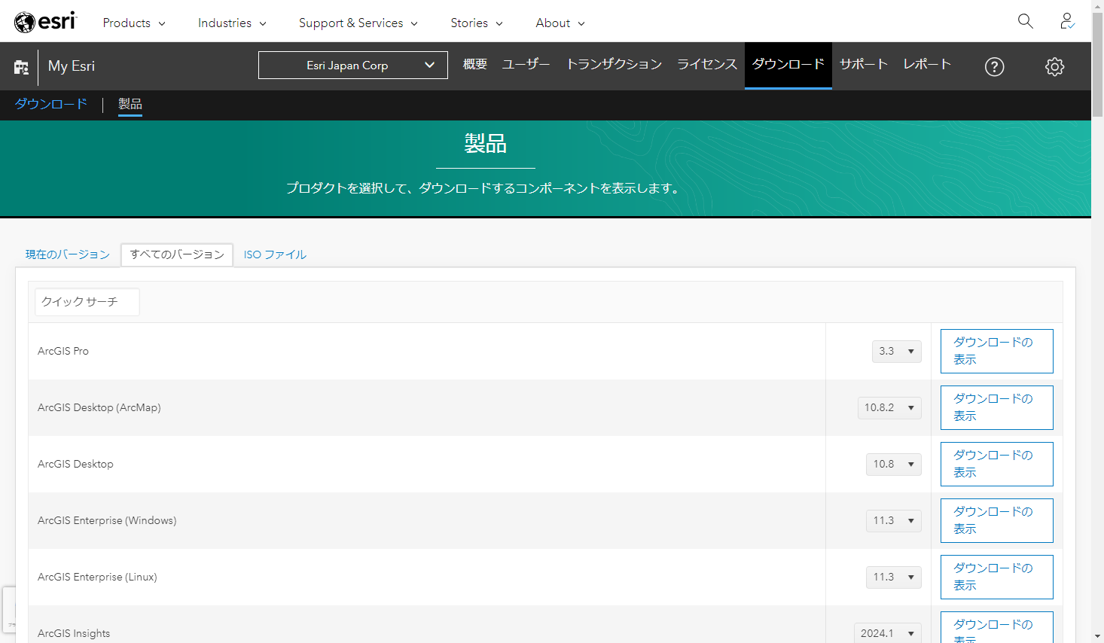Open the Esri Japan Corp organization dropdown

tap(353, 65)
